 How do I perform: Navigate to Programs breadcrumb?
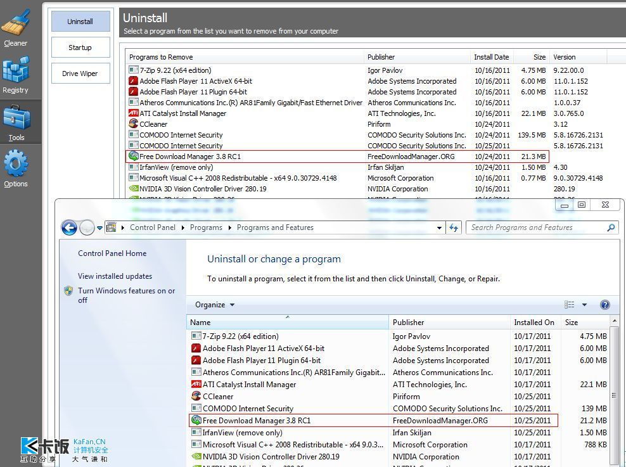pyautogui.click(x=206, y=227)
